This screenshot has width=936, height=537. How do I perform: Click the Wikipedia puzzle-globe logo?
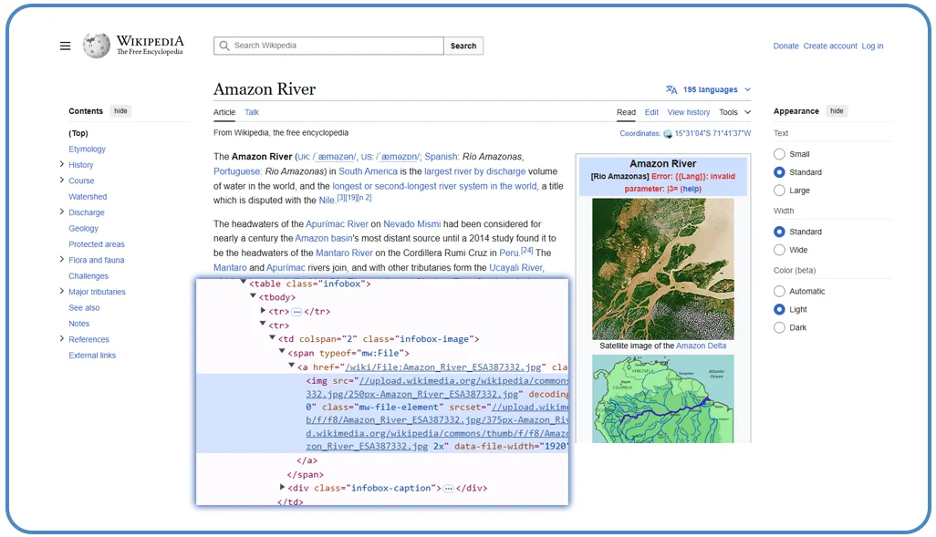[x=94, y=45]
